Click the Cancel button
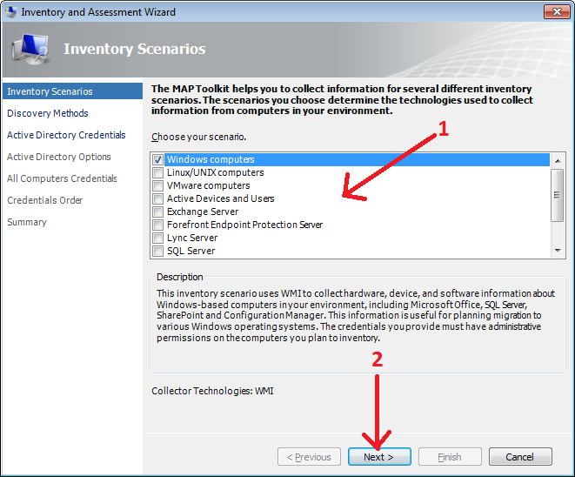 520,457
